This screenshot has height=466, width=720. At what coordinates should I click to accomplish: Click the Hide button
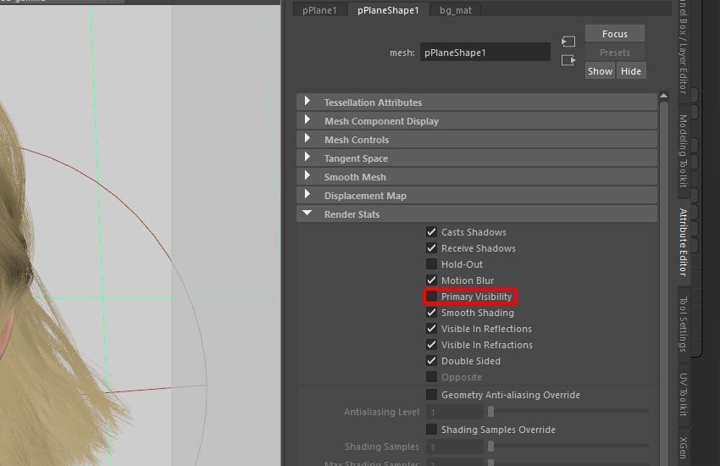click(x=631, y=71)
